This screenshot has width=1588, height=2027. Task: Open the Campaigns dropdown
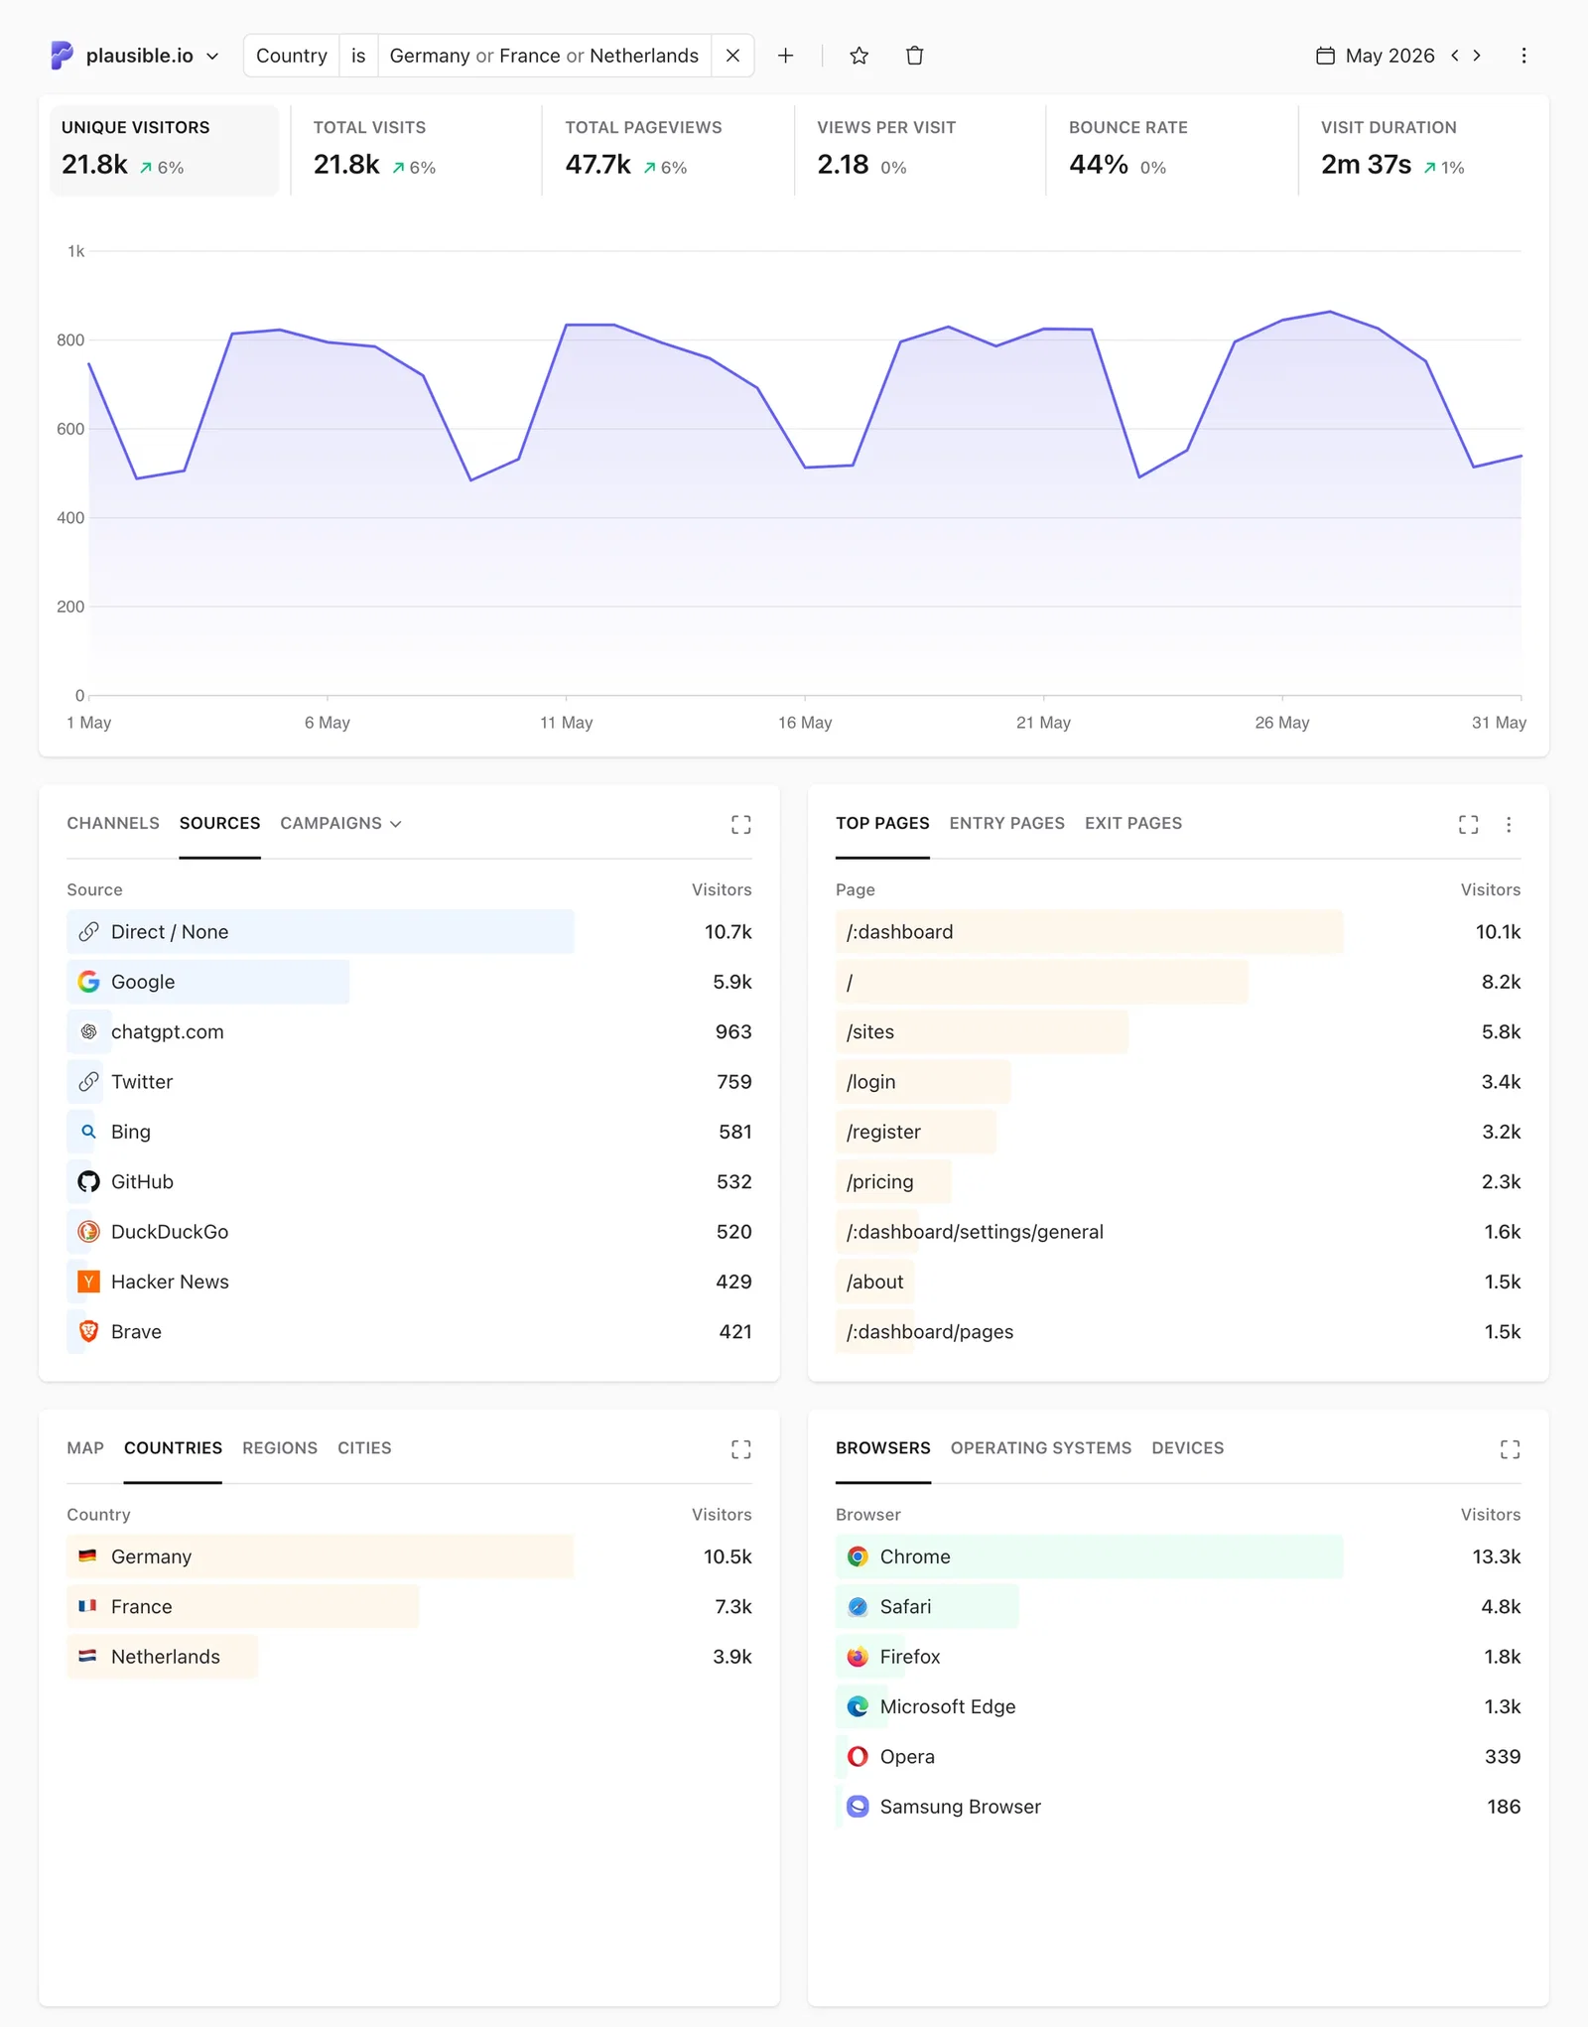(x=340, y=823)
